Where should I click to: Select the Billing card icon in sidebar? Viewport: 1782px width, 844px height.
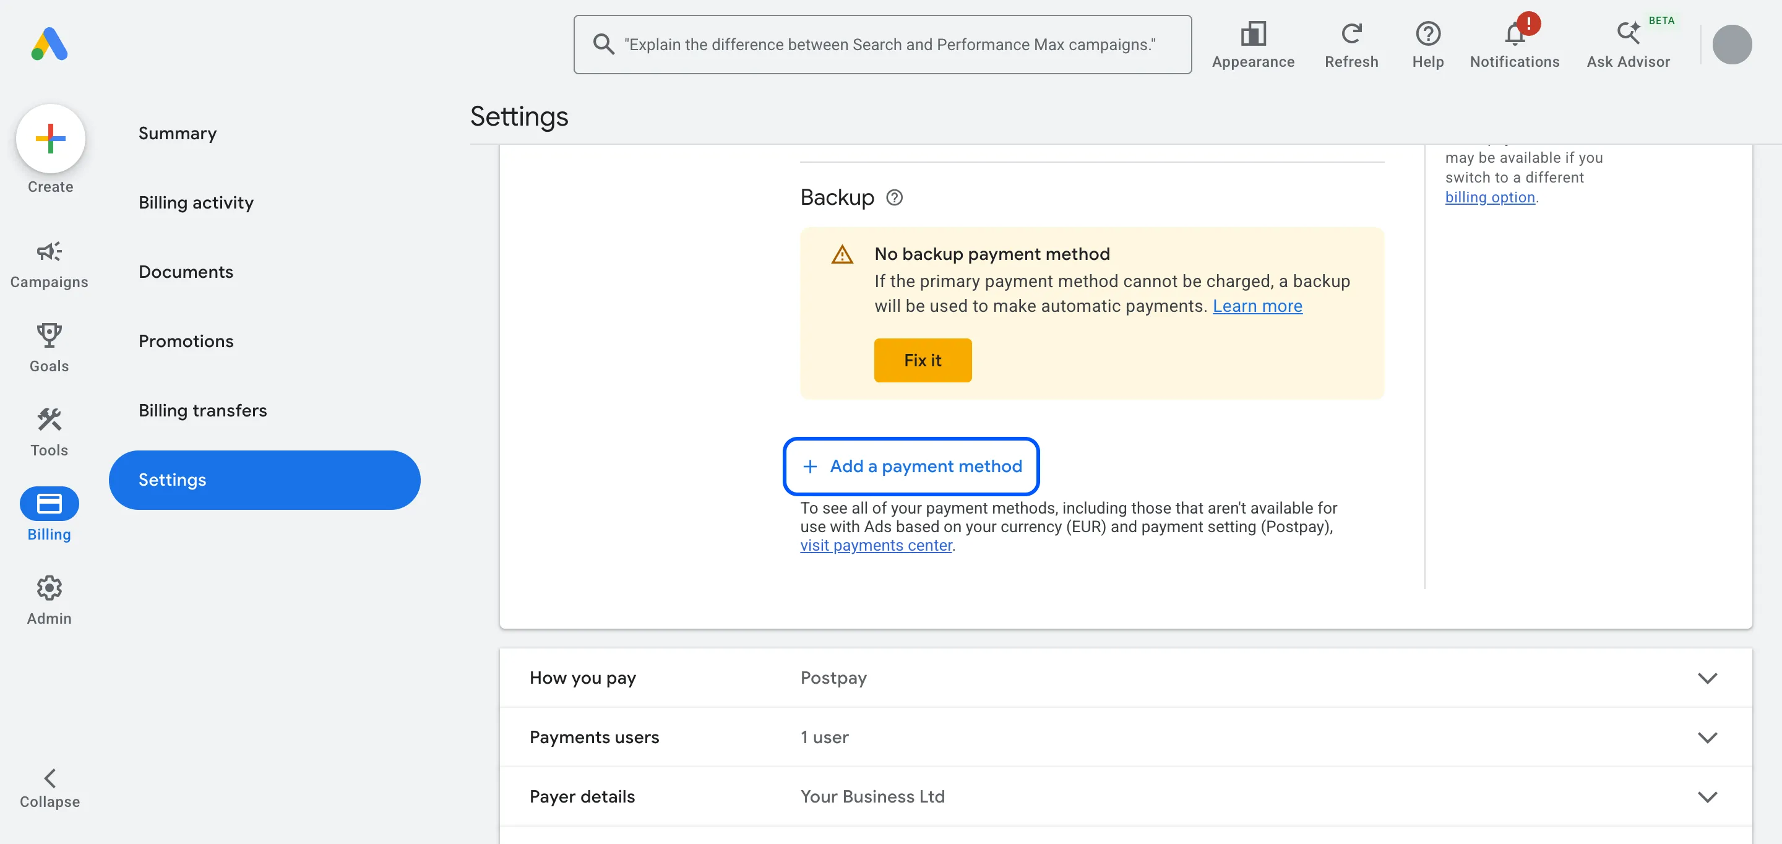click(49, 504)
